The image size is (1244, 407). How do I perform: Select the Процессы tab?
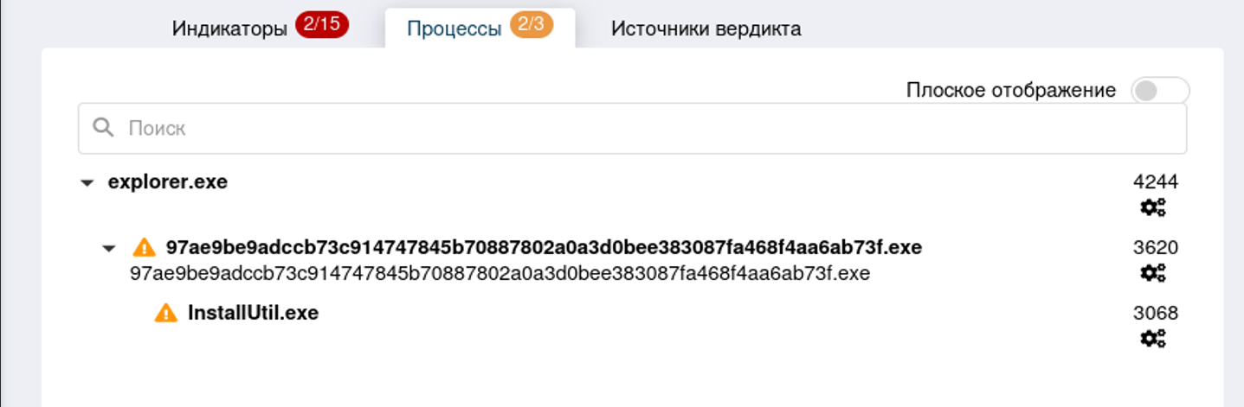tap(454, 29)
